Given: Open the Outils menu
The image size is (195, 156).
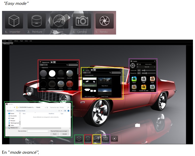Looking at the screenshot, I should (x=26, y=41).
